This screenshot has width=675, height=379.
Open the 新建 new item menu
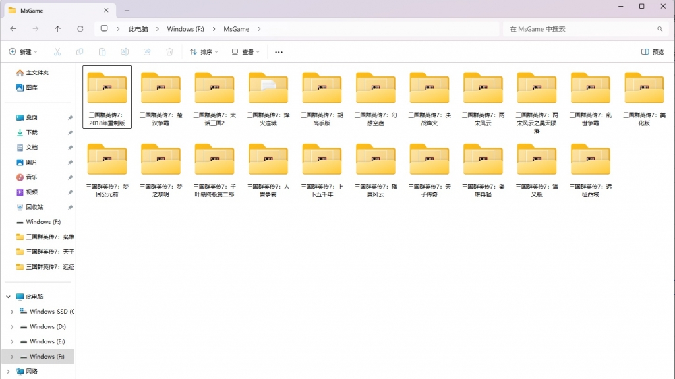tap(23, 52)
